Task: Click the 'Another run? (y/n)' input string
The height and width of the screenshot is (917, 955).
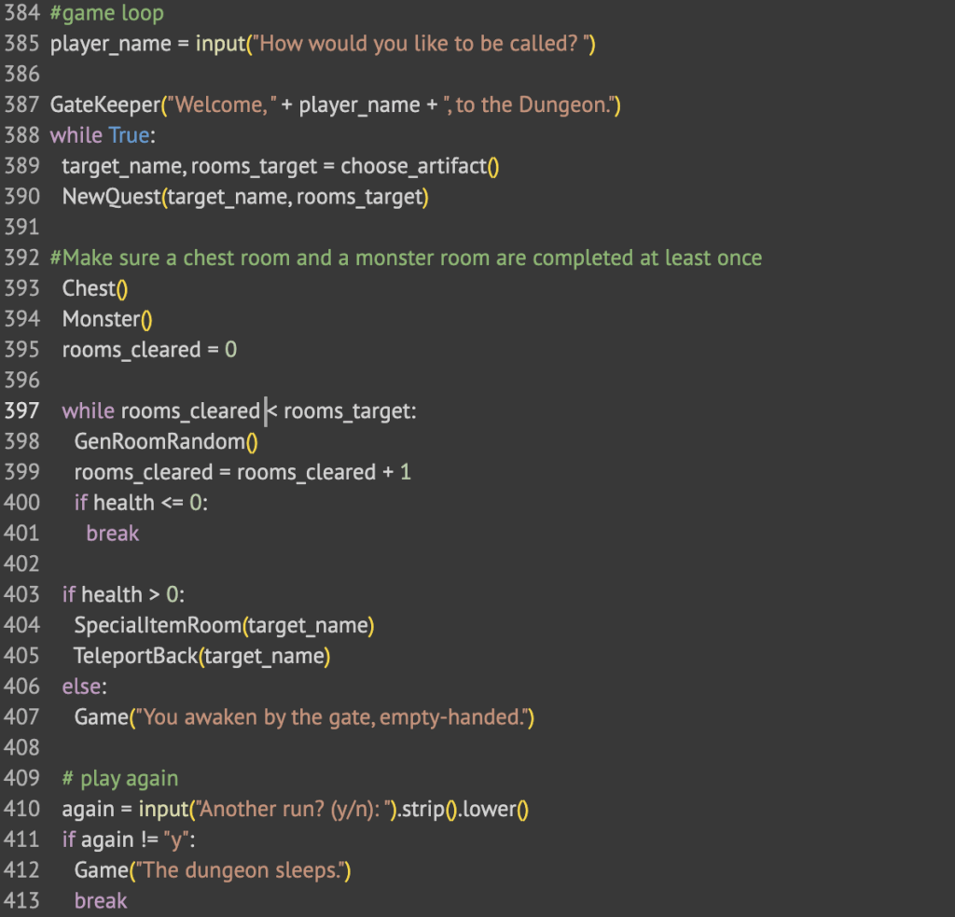Action: [280, 809]
